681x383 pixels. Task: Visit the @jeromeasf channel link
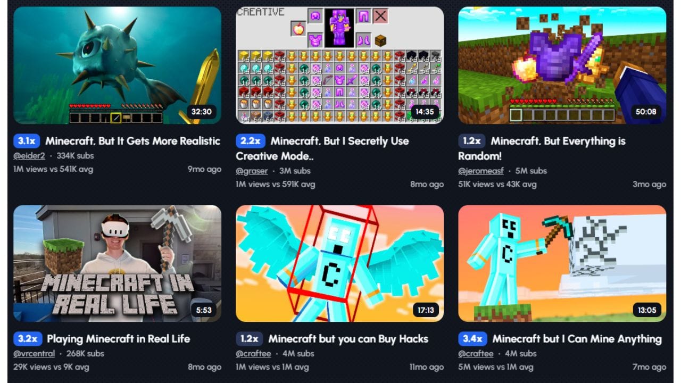pos(481,171)
